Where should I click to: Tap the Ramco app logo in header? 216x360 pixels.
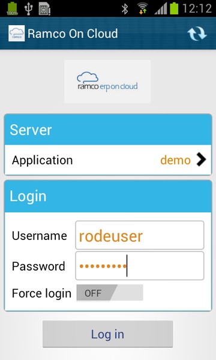tap(17, 34)
